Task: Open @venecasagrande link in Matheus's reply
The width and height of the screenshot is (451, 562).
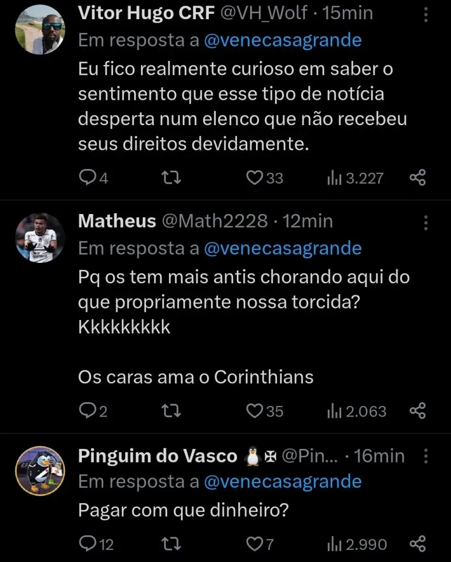Action: click(282, 249)
